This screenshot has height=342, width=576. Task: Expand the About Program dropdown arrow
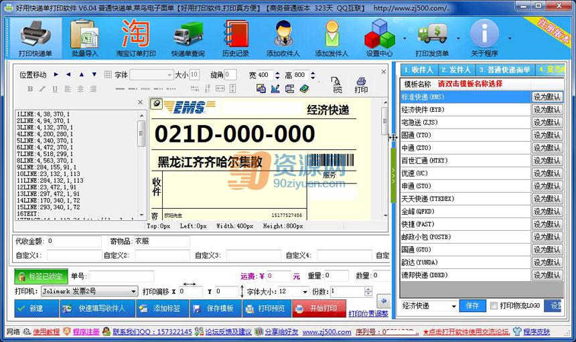tap(510, 38)
